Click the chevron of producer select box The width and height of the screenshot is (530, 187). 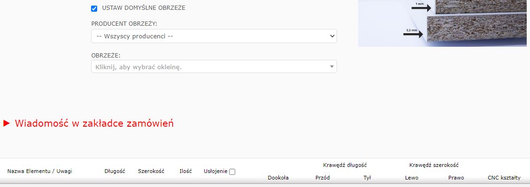332,36
